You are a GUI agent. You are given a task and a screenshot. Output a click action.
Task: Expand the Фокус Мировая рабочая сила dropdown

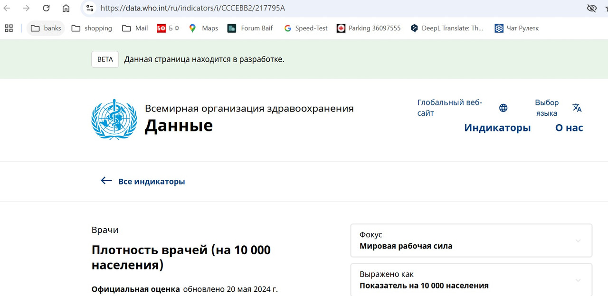(471, 240)
